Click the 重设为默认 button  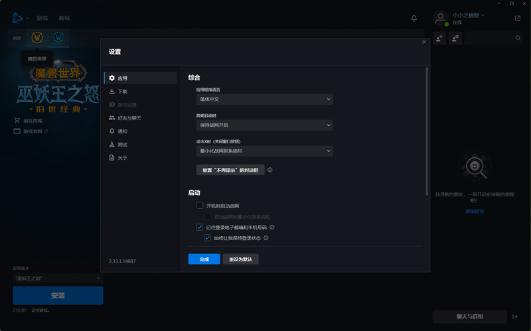pyautogui.click(x=241, y=259)
